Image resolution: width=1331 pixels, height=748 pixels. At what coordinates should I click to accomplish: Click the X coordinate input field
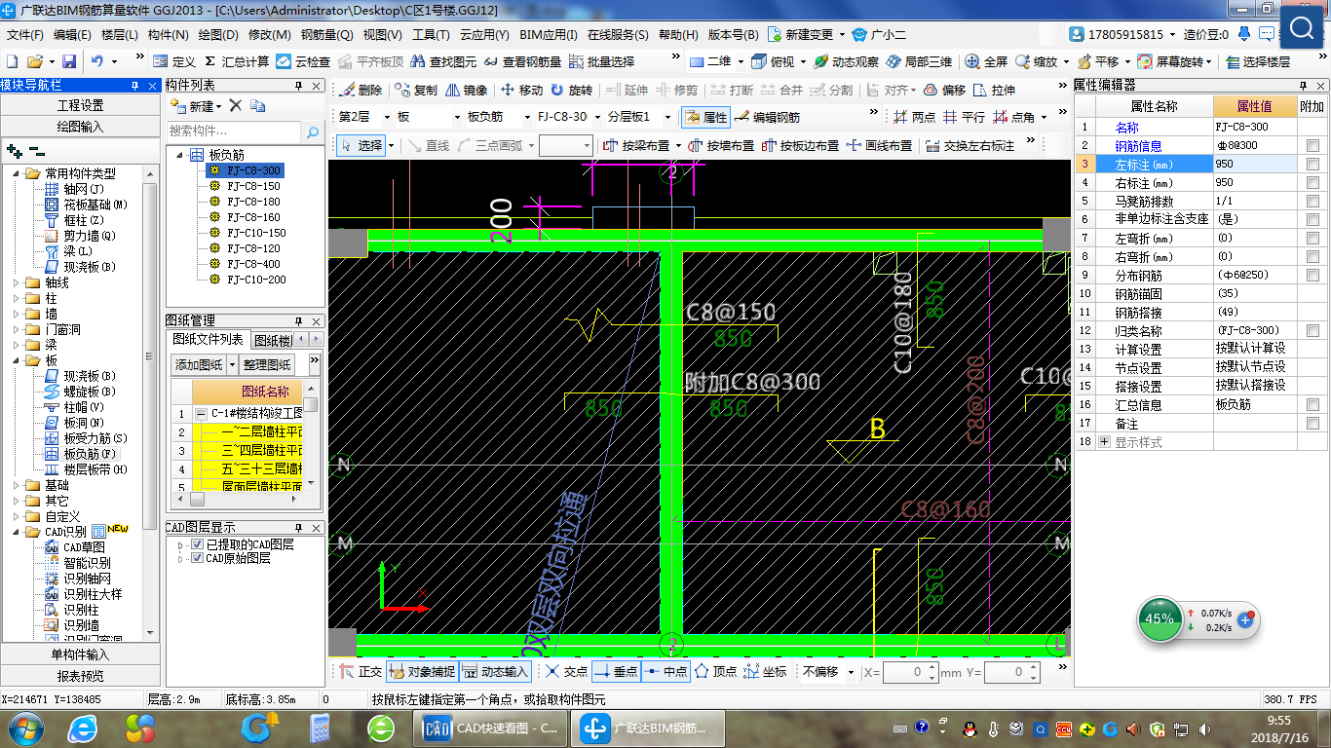click(910, 672)
